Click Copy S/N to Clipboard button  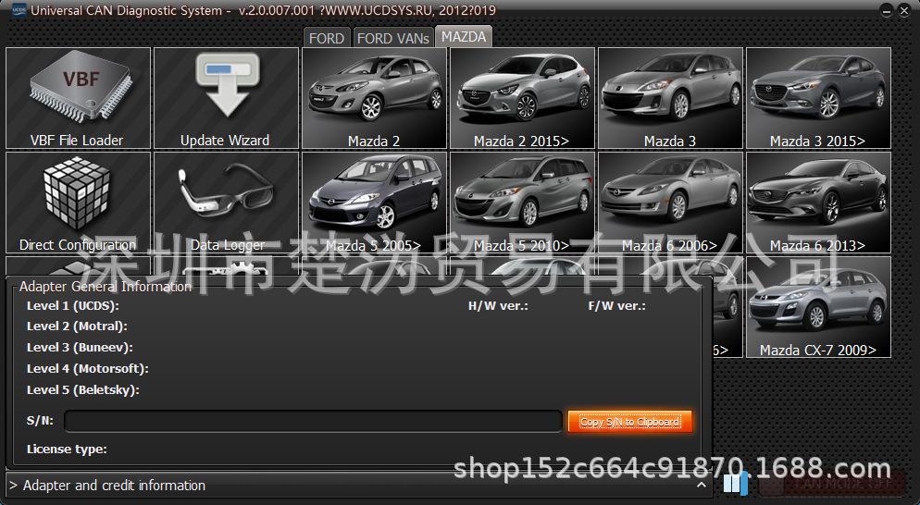629,422
